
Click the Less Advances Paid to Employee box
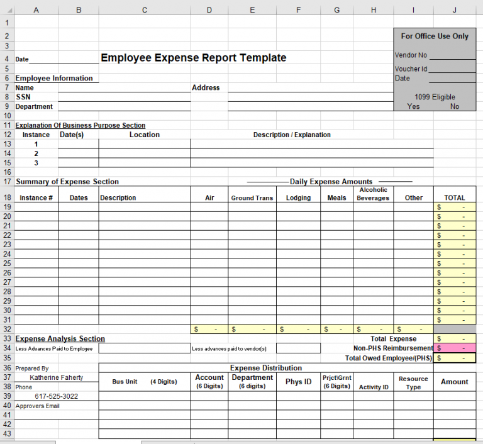pyautogui.click(x=145, y=348)
